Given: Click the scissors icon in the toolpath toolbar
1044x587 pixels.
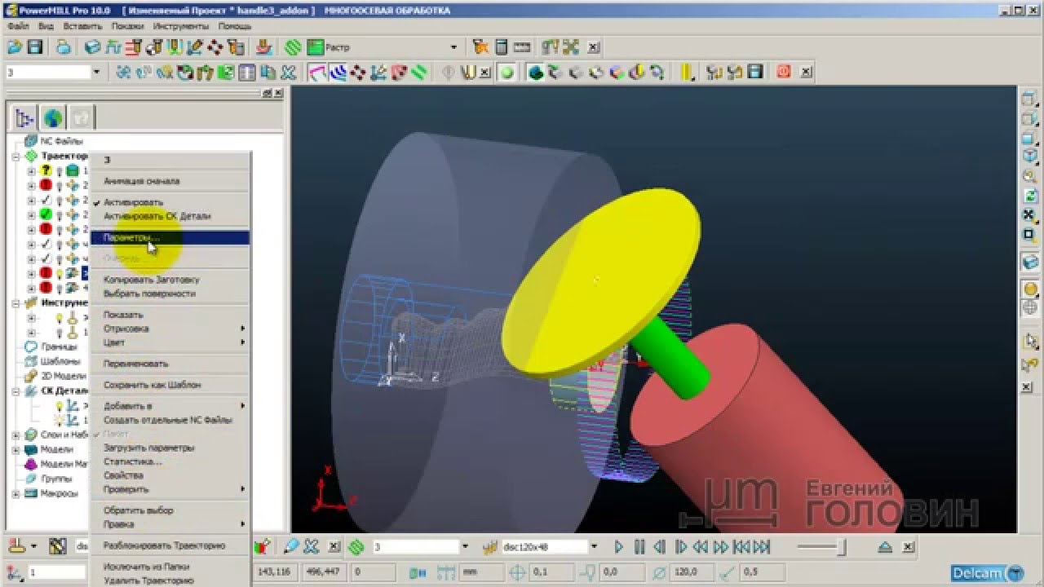Looking at the screenshot, I should (288, 73).
